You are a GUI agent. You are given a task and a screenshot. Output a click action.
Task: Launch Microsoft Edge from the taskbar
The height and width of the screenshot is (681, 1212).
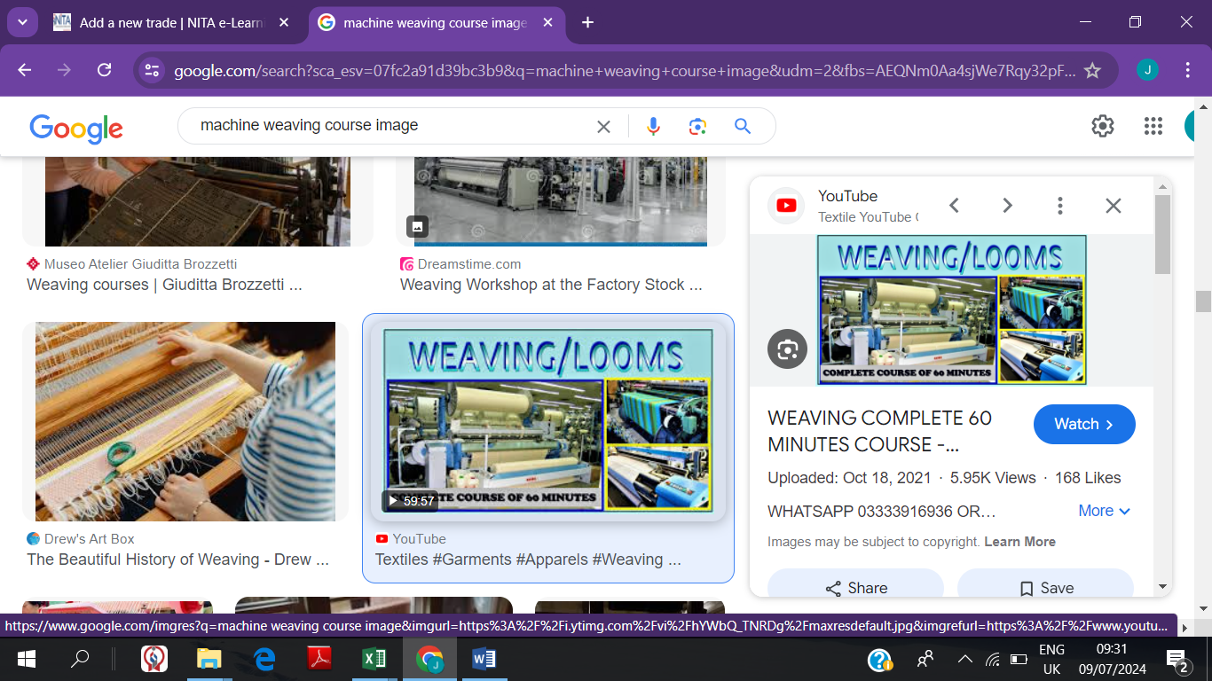point(264,659)
